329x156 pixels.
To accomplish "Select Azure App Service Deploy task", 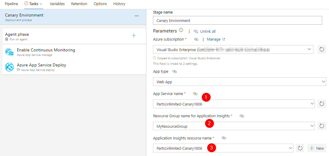I will click(74, 67).
